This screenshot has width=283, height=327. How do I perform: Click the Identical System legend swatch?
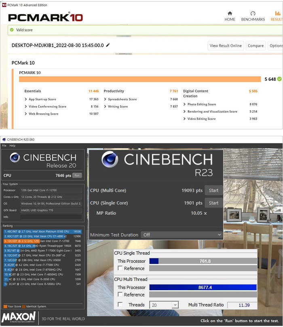pyautogui.click(x=24, y=306)
